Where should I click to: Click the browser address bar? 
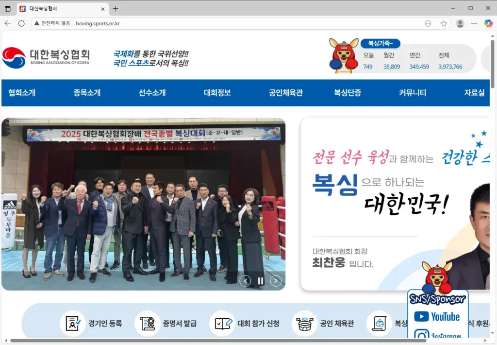click(146, 23)
